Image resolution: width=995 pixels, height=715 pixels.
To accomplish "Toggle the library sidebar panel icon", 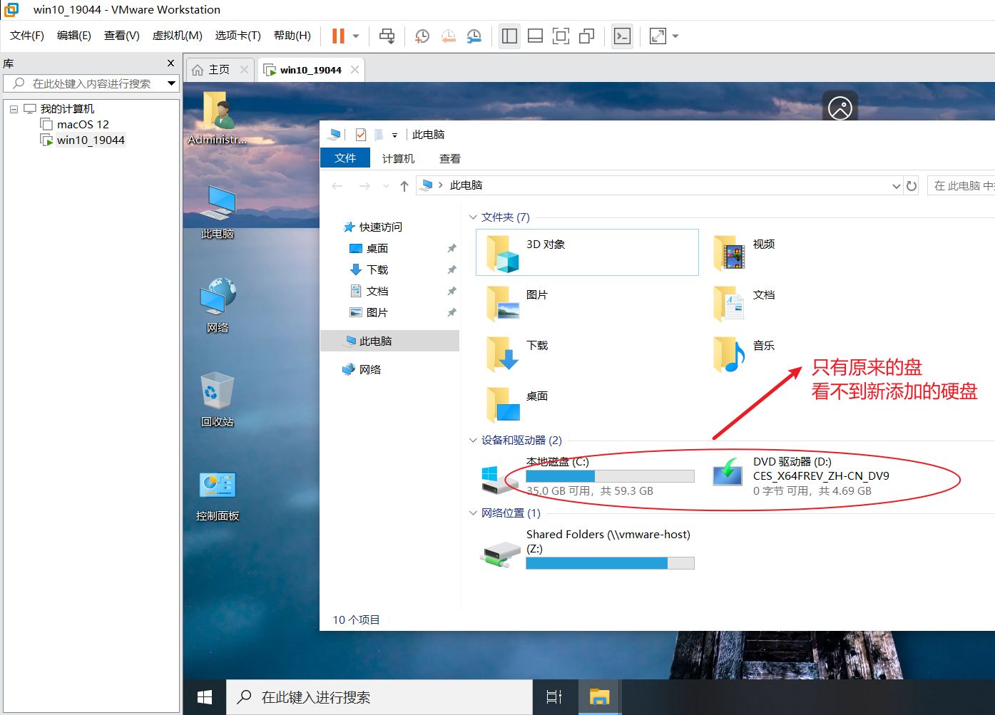I will pyautogui.click(x=509, y=36).
